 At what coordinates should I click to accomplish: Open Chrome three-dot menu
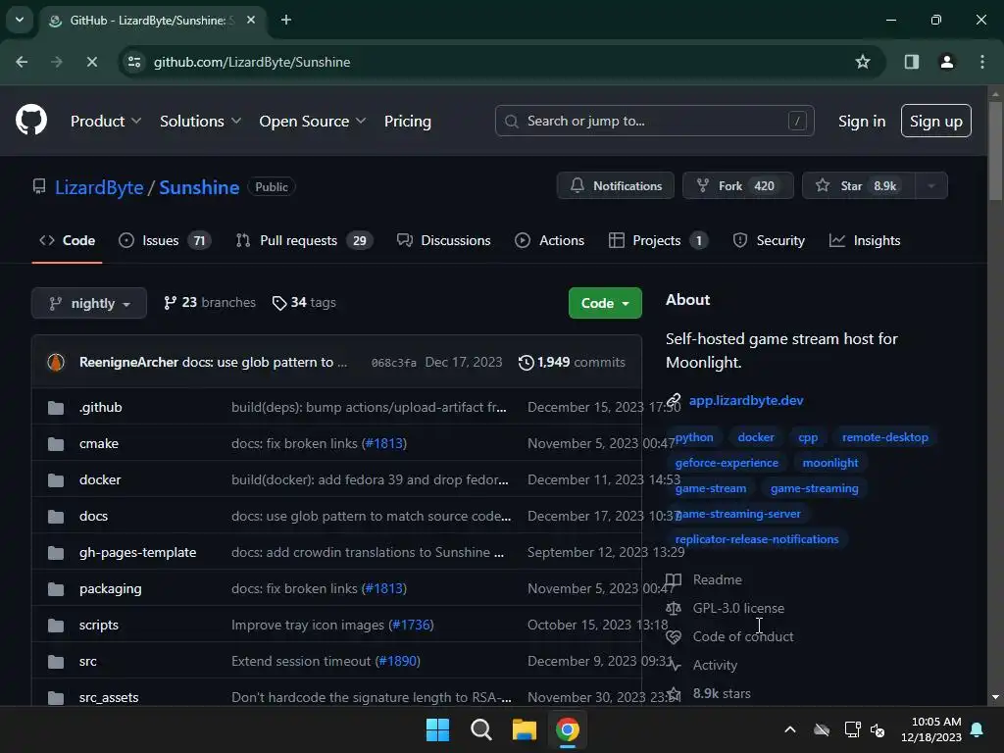point(981,62)
